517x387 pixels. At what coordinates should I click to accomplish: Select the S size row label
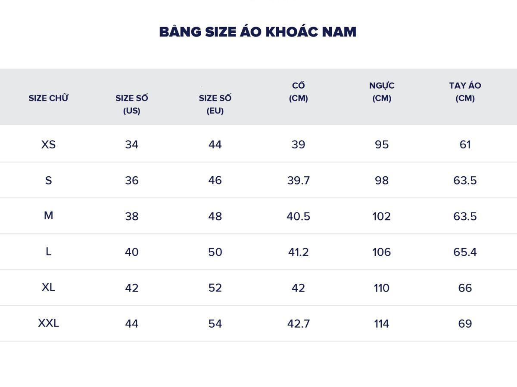click(49, 180)
